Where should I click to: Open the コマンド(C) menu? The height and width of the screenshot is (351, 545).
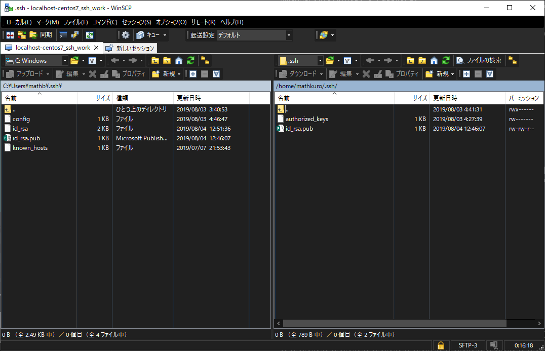(x=105, y=22)
